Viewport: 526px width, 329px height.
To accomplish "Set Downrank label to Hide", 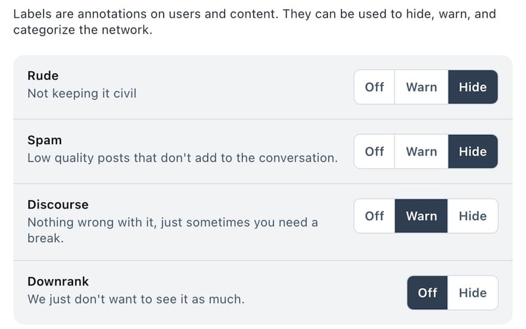I will coord(473,293).
